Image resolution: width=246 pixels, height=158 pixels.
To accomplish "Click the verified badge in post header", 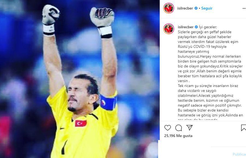I will (x=196, y=8).
